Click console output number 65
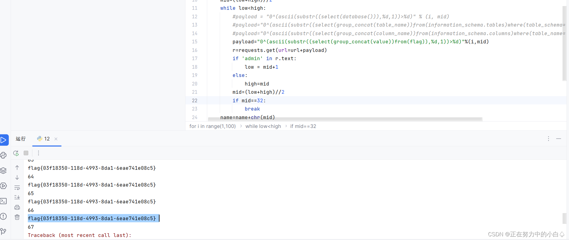 click(x=31, y=193)
